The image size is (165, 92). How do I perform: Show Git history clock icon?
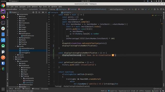(155, 9)
